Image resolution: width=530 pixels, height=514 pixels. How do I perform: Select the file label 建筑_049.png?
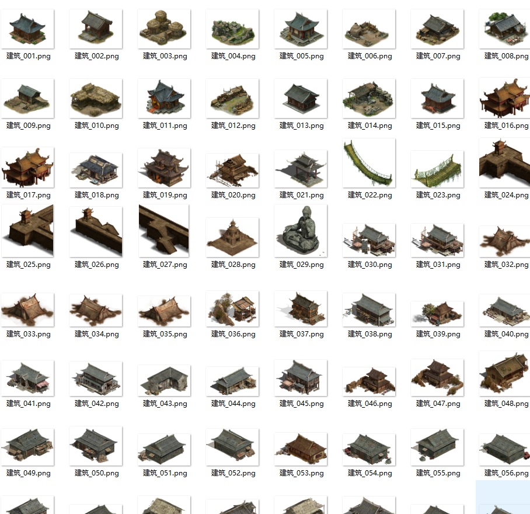(27, 473)
